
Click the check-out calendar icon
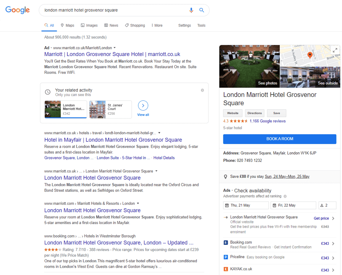click(x=274, y=206)
